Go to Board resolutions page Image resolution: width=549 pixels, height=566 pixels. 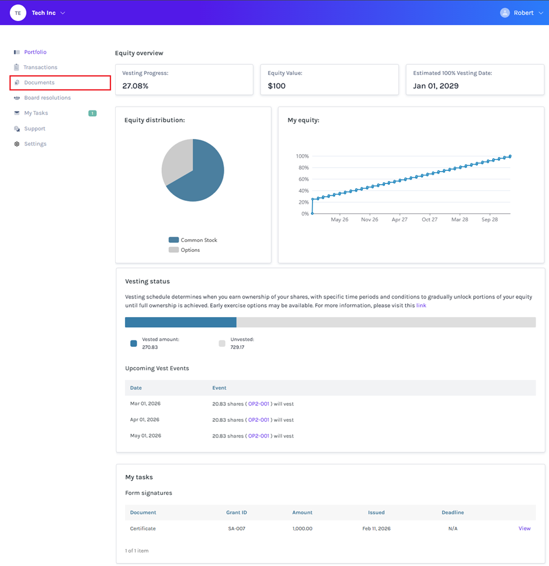(x=47, y=98)
